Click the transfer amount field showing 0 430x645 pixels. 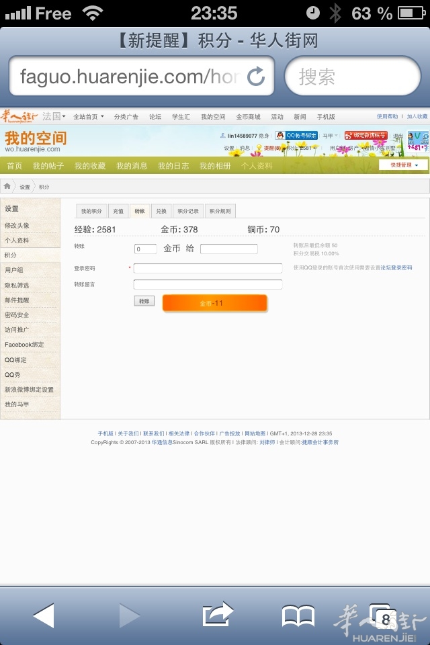point(145,249)
